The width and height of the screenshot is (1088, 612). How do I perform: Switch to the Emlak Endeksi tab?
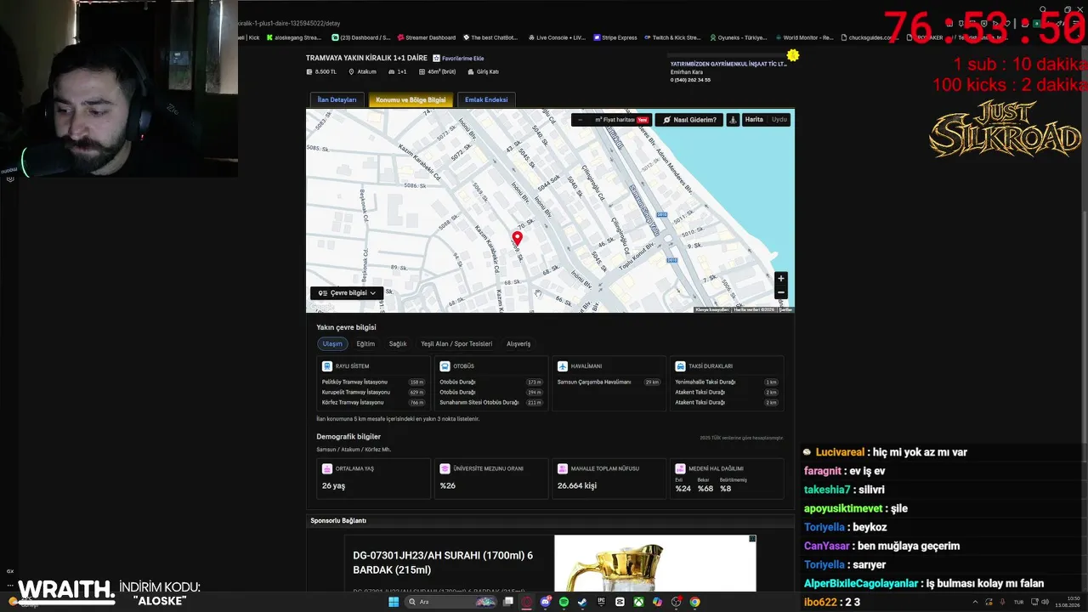pyautogui.click(x=486, y=99)
